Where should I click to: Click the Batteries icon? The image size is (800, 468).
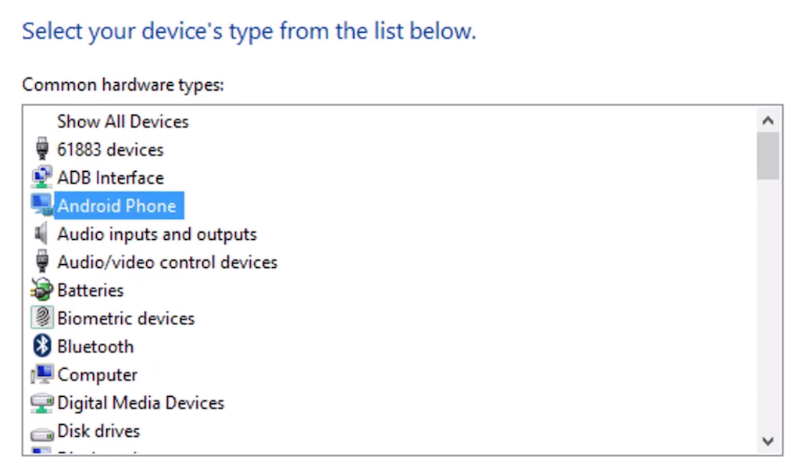[x=41, y=290]
